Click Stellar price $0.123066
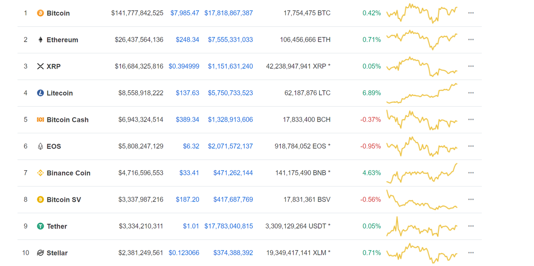Image resolution: width=534 pixels, height=266 pixels. [x=184, y=253]
